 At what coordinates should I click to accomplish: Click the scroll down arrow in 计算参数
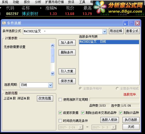pos(53,74)
